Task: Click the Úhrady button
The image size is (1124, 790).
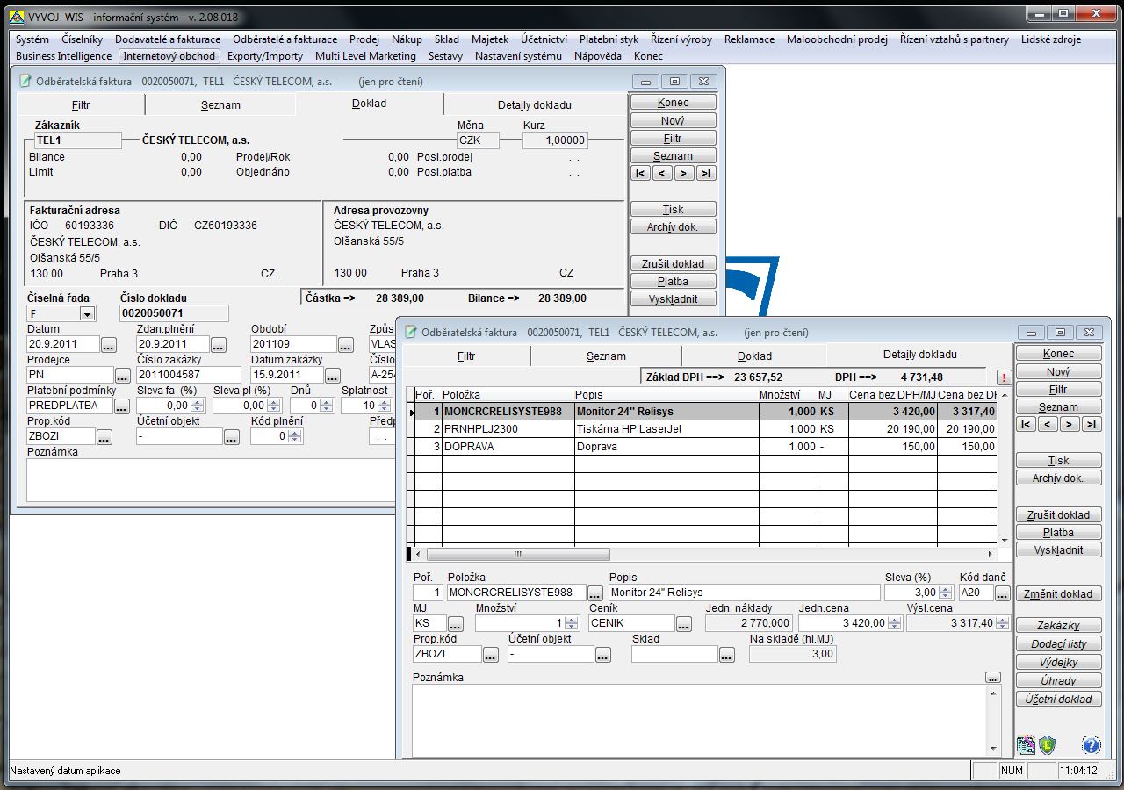Action: 1058,681
